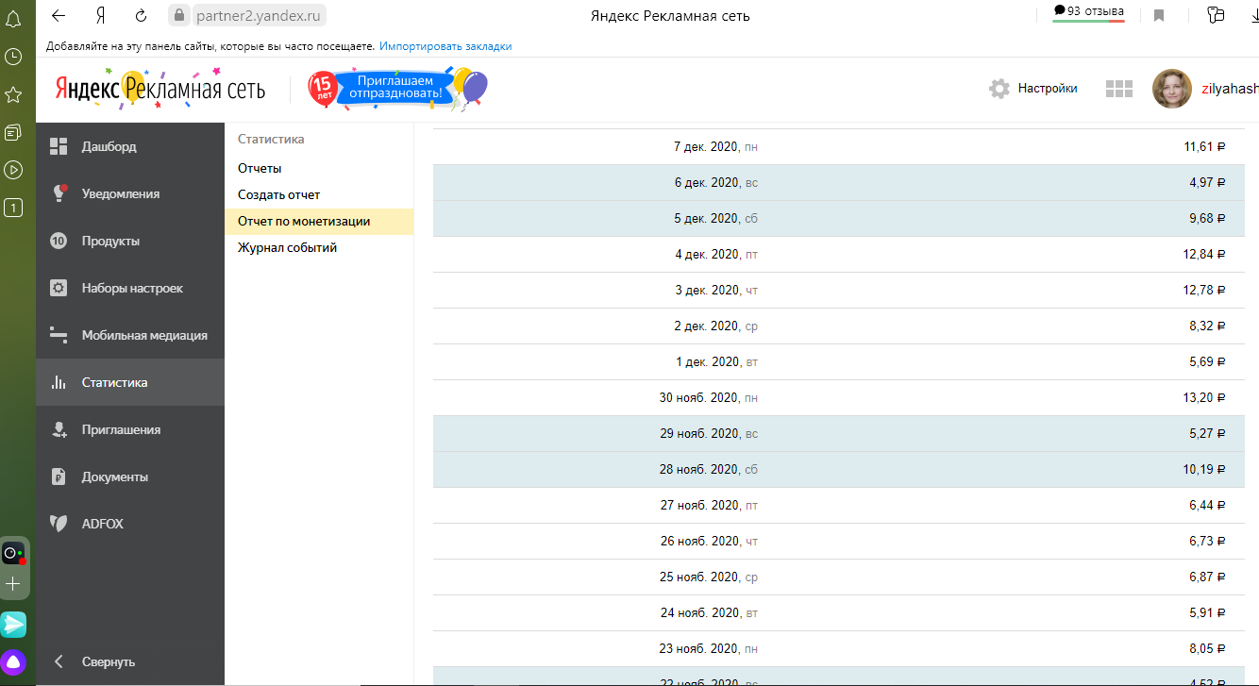This screenshot has width=1259, height=686.
Task: Open Создать отчет in the submenu
Action: pyautogui.click(x=279, y=194)
